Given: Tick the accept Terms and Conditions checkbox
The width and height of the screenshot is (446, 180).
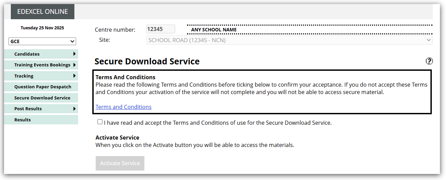Looking at the screenshot, I should coord(100,122).
